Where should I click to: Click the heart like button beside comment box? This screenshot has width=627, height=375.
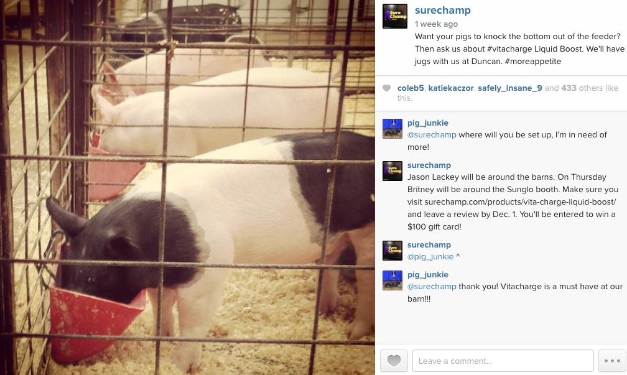pyautogui.click(x=394, y=361)
